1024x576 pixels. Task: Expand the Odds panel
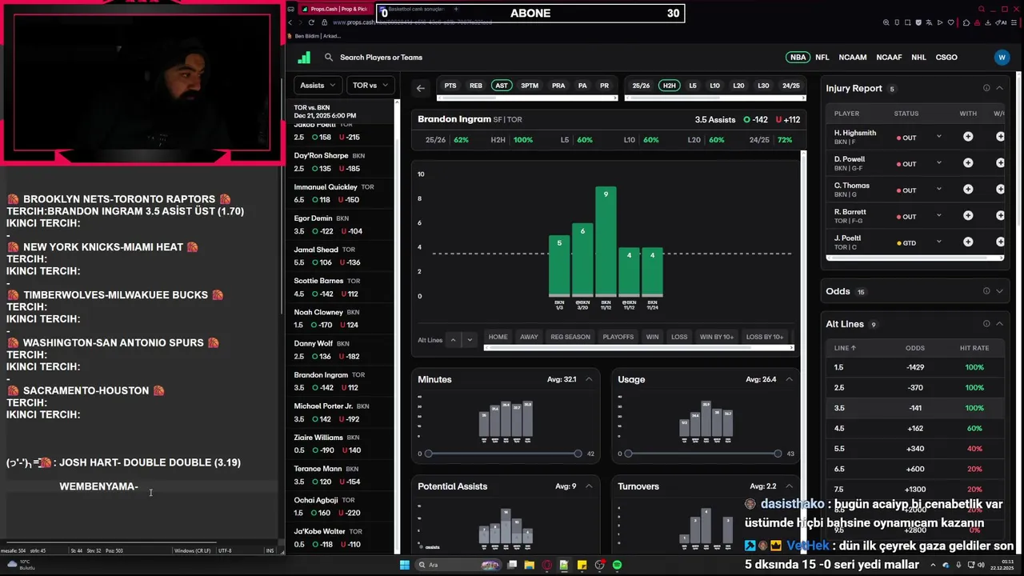(999, 291)
